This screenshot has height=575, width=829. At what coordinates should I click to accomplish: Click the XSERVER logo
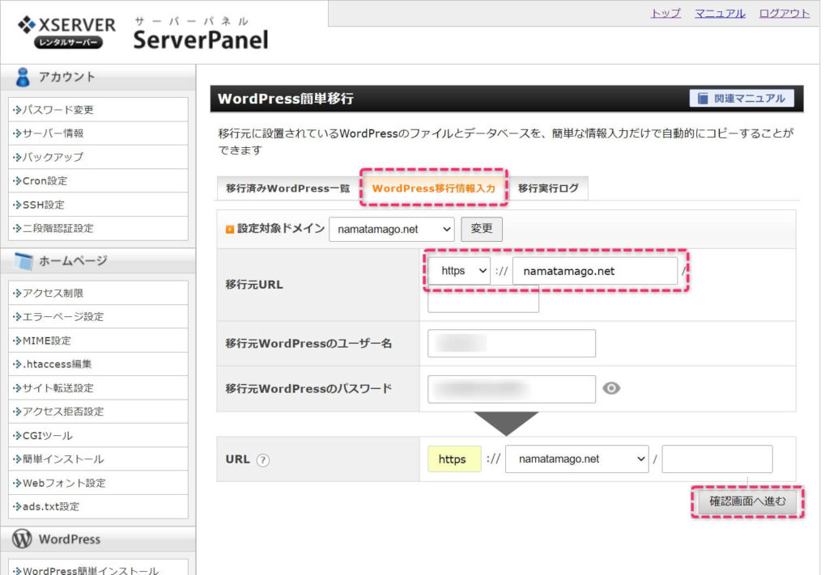[x=66, y=32]
